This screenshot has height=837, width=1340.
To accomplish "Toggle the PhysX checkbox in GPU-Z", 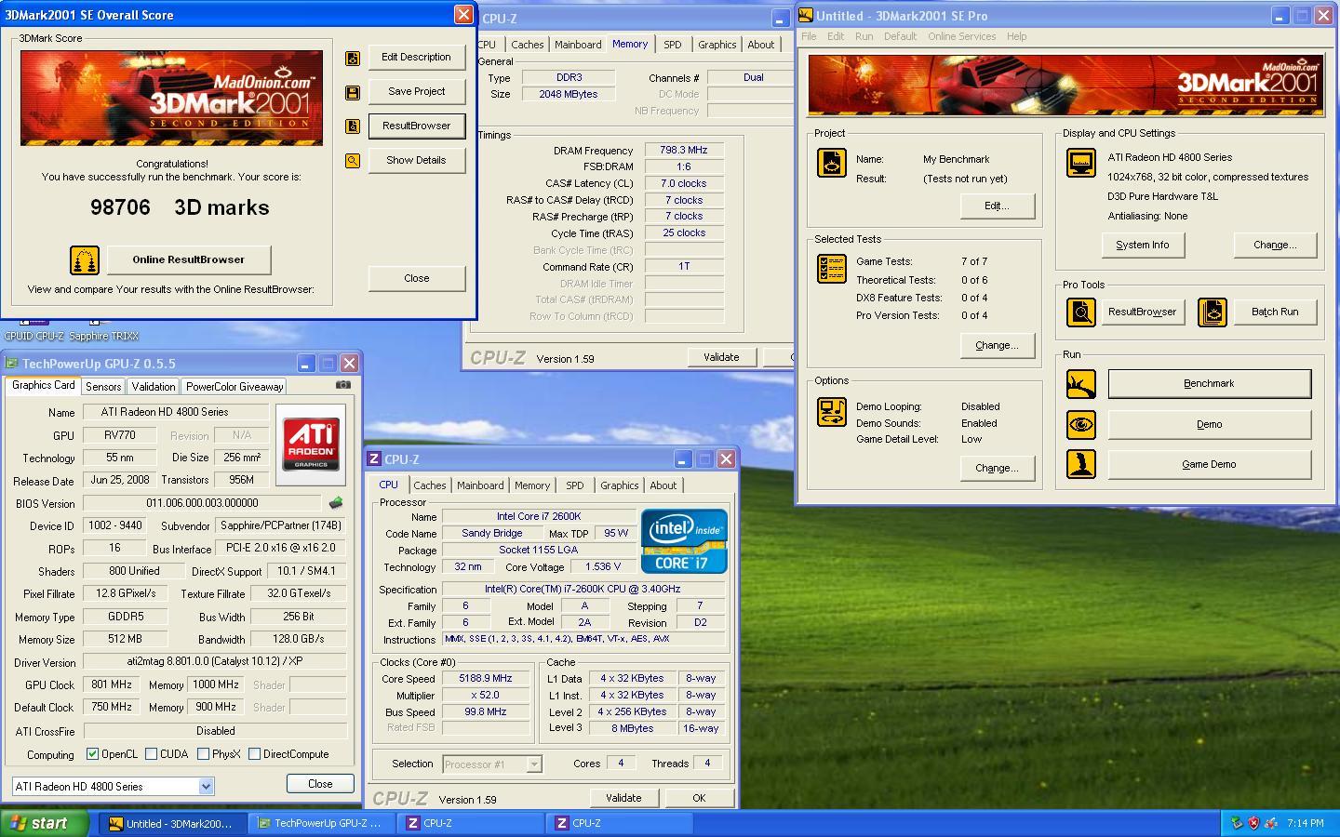I will click(x=203, y=754).
